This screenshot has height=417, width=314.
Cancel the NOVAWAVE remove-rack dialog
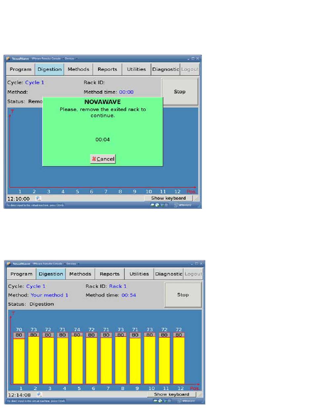point(103,159)
